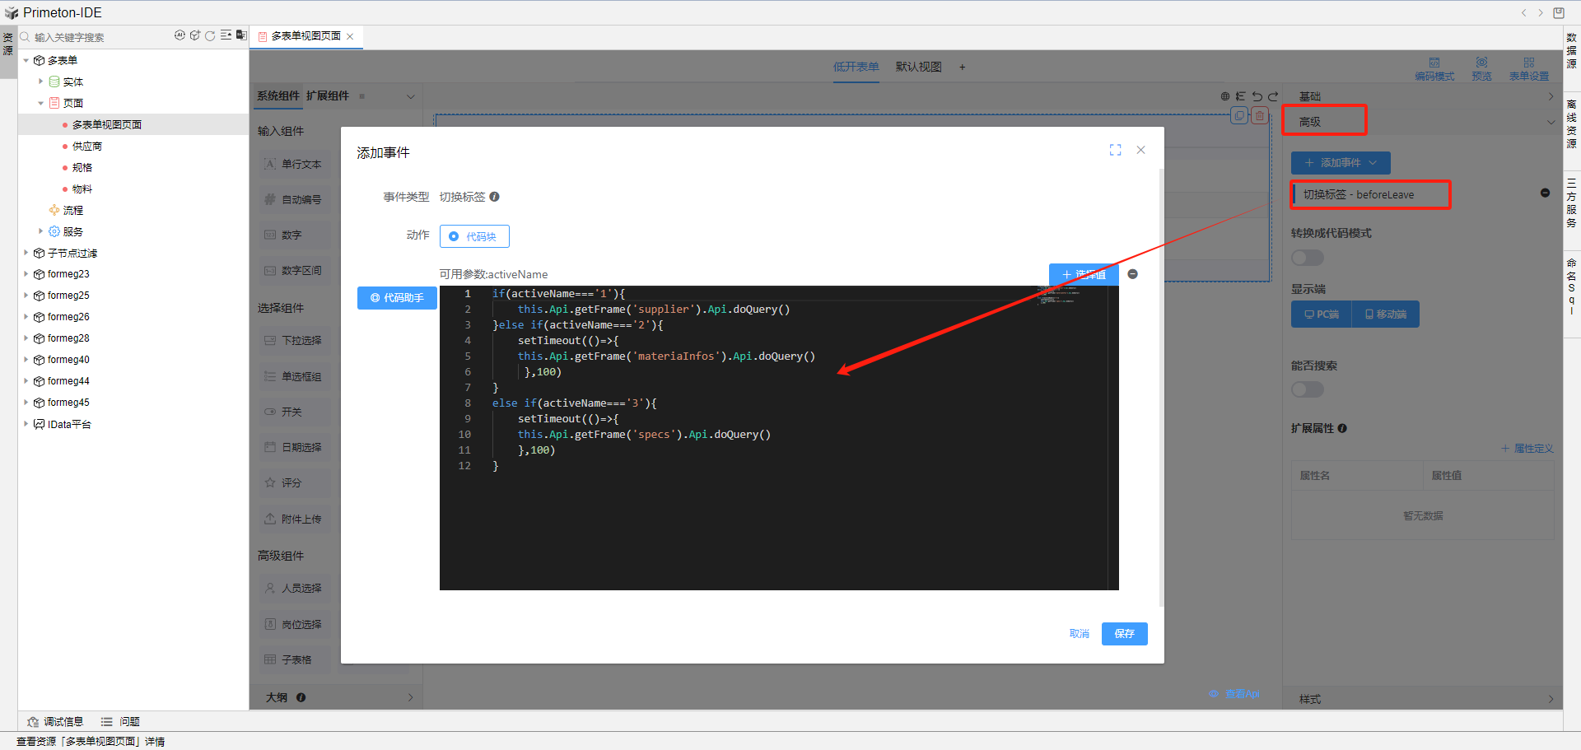Click the new project cube icon
Image resolution: width=1581 pixels, height=750 pixels.
point(195,35)
